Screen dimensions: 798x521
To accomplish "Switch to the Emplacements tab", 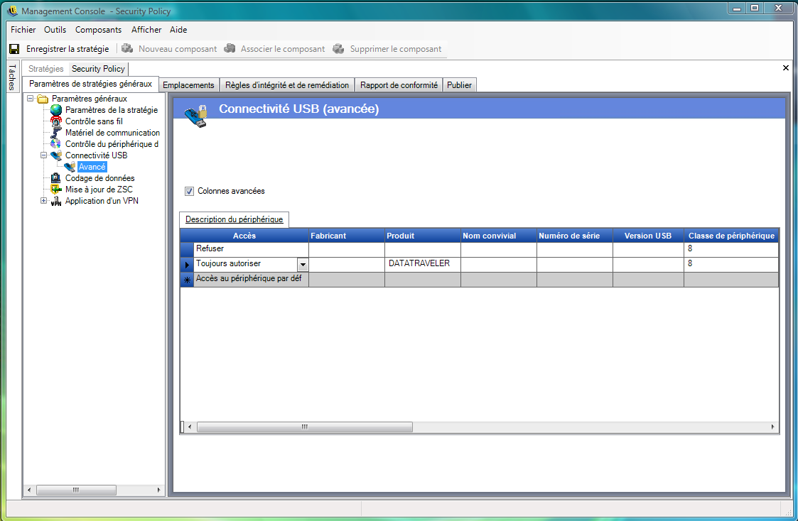I will 188,85.
